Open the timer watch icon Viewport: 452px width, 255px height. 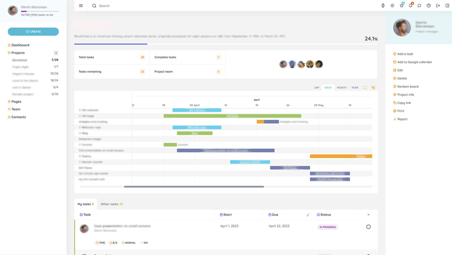tap(383, 6)
